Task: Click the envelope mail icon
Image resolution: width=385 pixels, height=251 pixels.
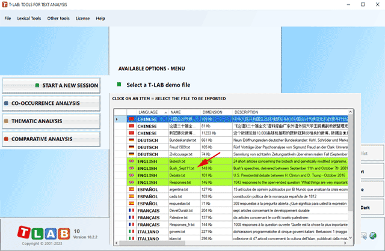Action: point(364,235)
